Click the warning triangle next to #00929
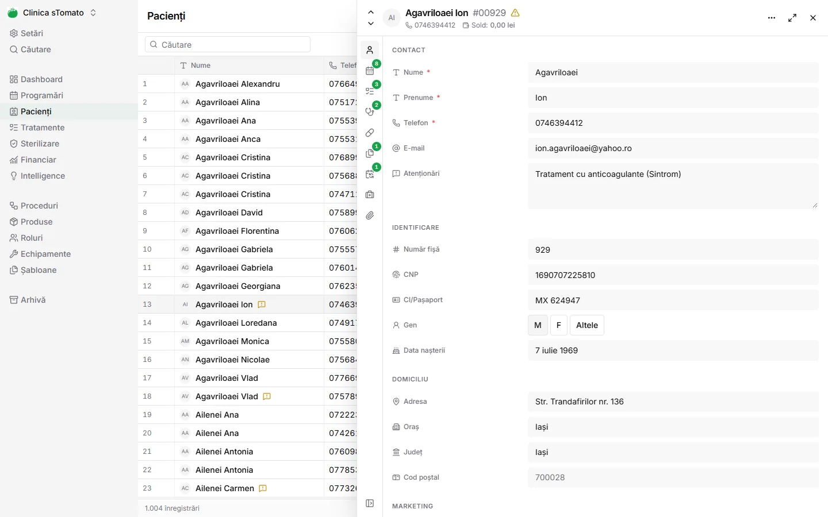Screen dimensions: 828x517 pyautogui.click(x=515, y=13)
